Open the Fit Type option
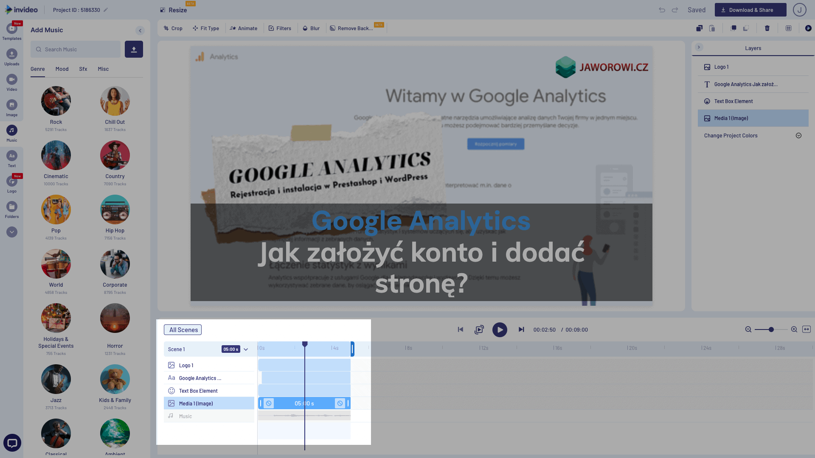Screen dimensions: 815x458 pos(206,28)
